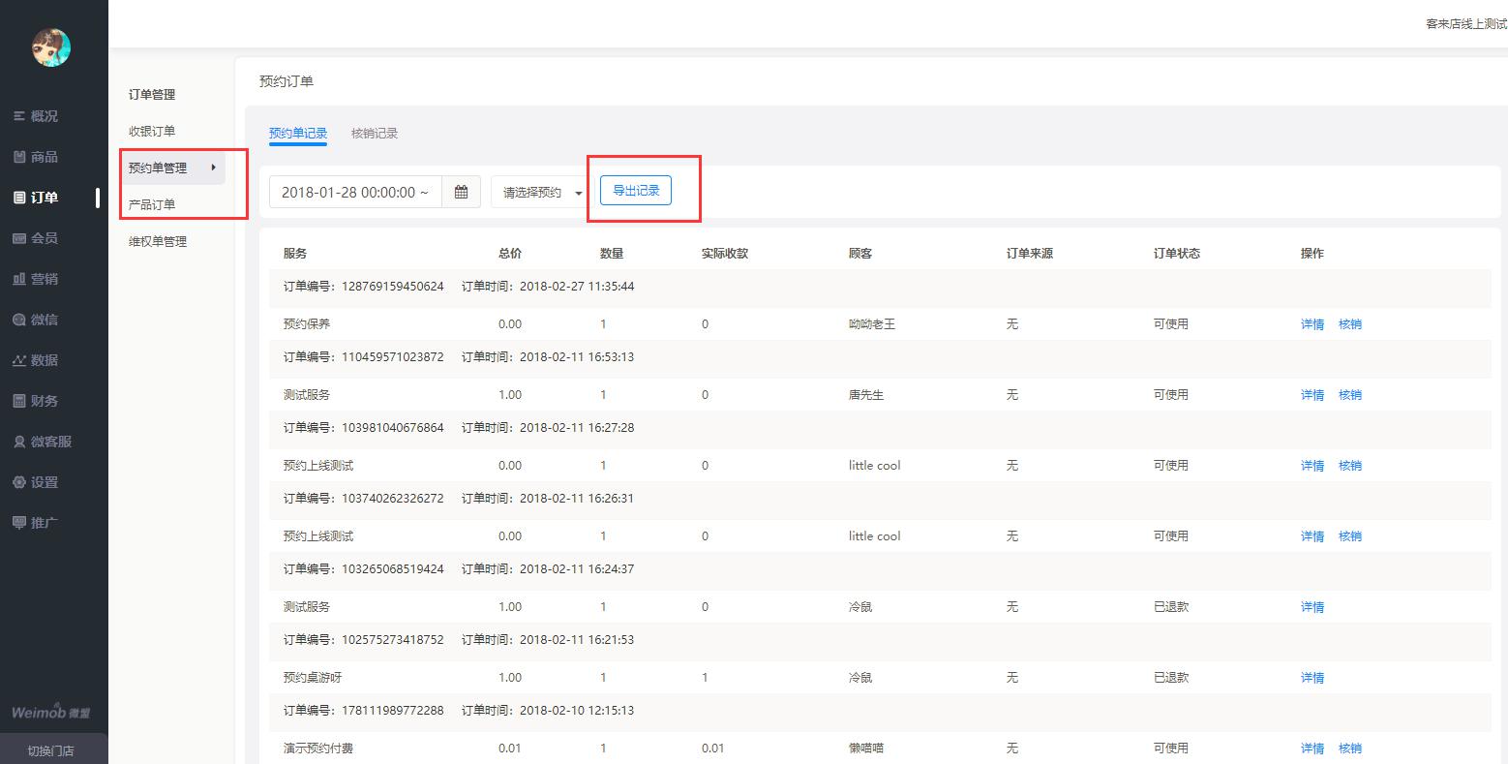Image resolution: width=1508 pixels, height=764 pixels.
Task: Open the 收银订单 menu item
Action: coord(152,131)
